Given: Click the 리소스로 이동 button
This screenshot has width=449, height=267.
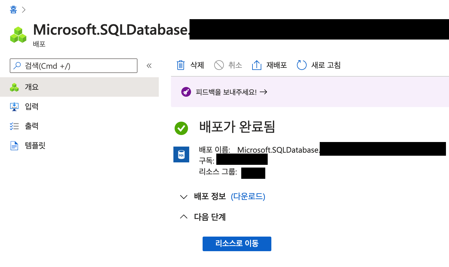Looking at the screenshot, I should point(237,244).
